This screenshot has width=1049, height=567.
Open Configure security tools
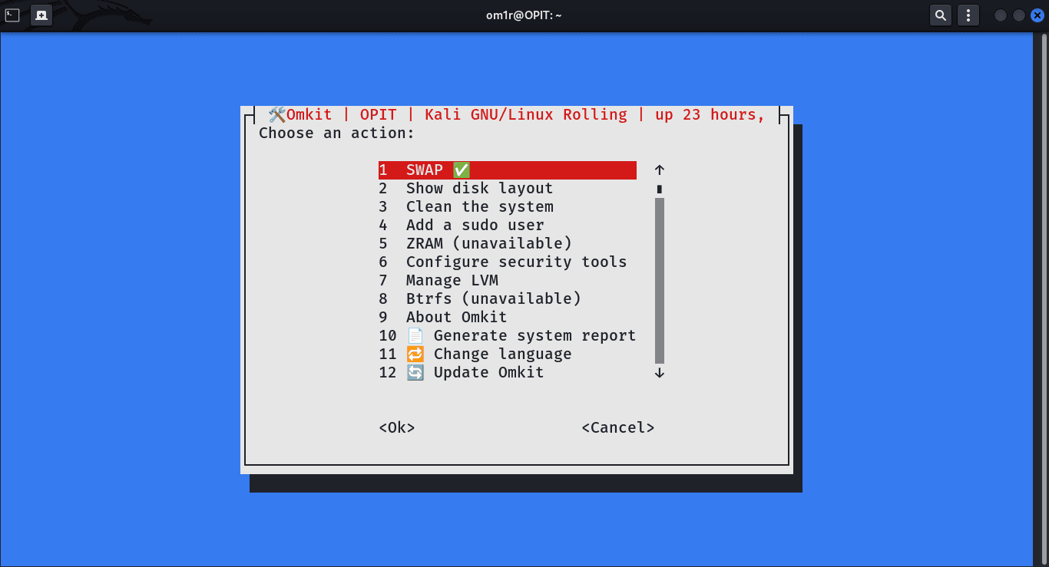pos(508,262)
